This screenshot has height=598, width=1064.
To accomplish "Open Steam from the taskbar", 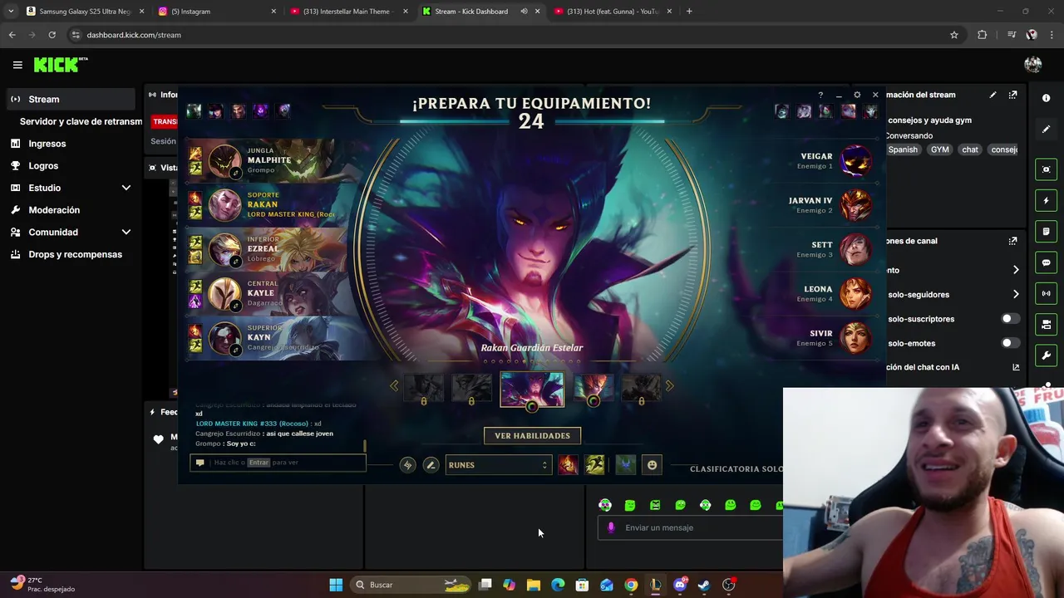I will [x=704, y=585].
